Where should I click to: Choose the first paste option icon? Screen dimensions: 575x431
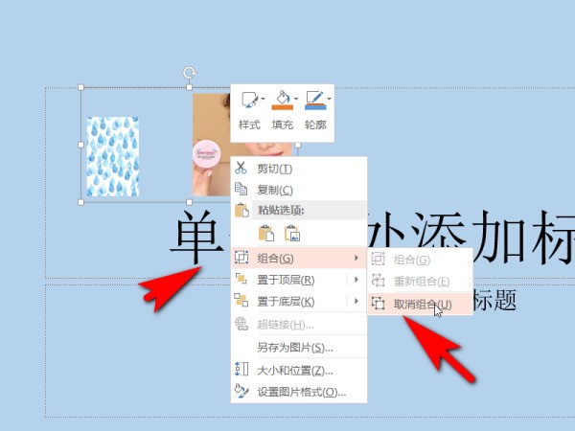click(266, 233)
